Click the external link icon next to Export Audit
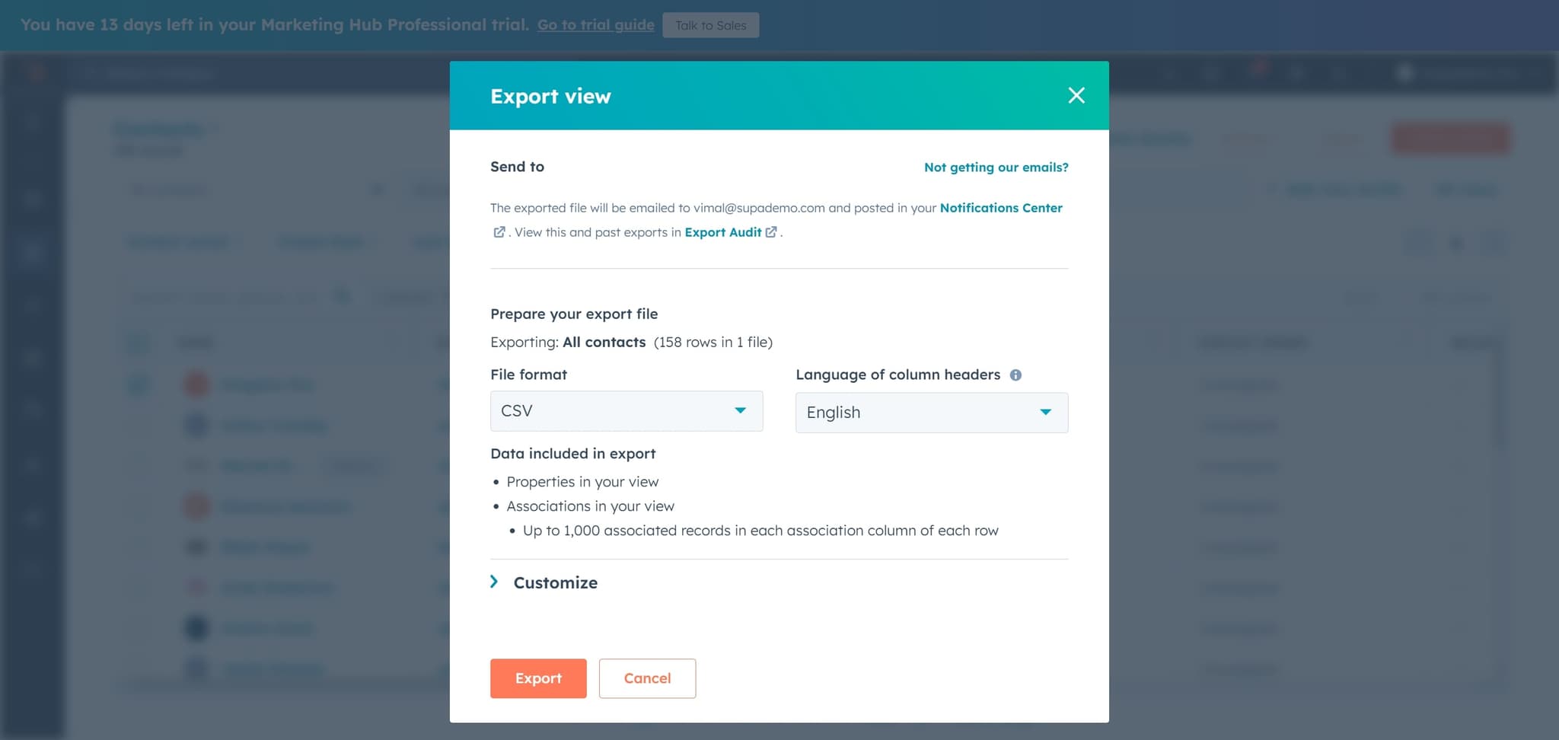The image size is (1559, 740). [x=772, y=231]
